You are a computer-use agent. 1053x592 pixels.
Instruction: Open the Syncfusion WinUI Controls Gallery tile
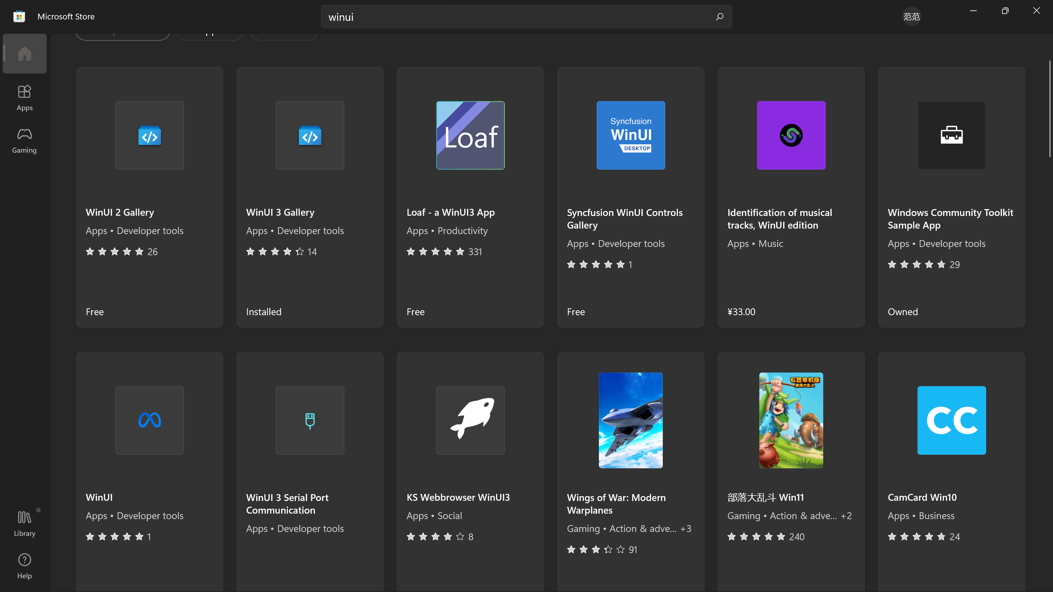(630, 196)
